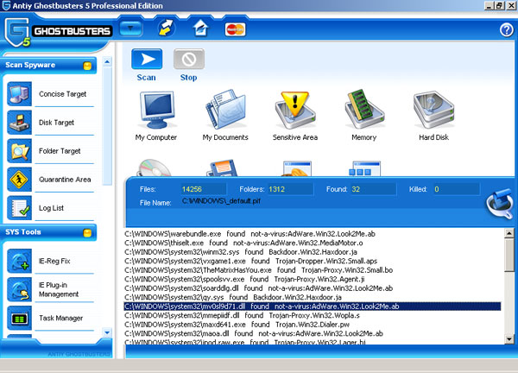The image size is (518, 373).
Task: Click the update arrows icon in top toolbar
Action: point(166,28)
